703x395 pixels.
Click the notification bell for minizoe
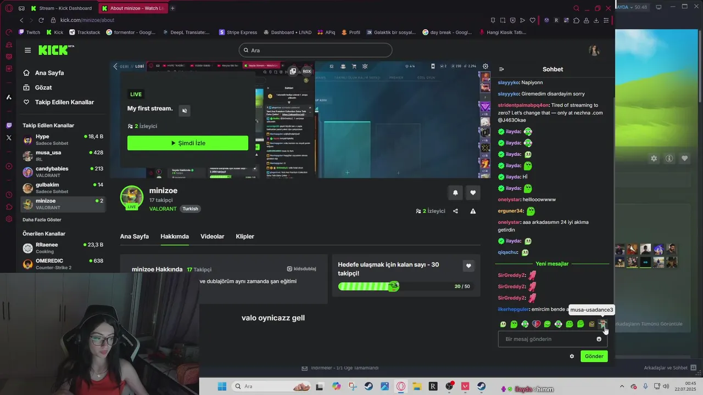(455, 193)
